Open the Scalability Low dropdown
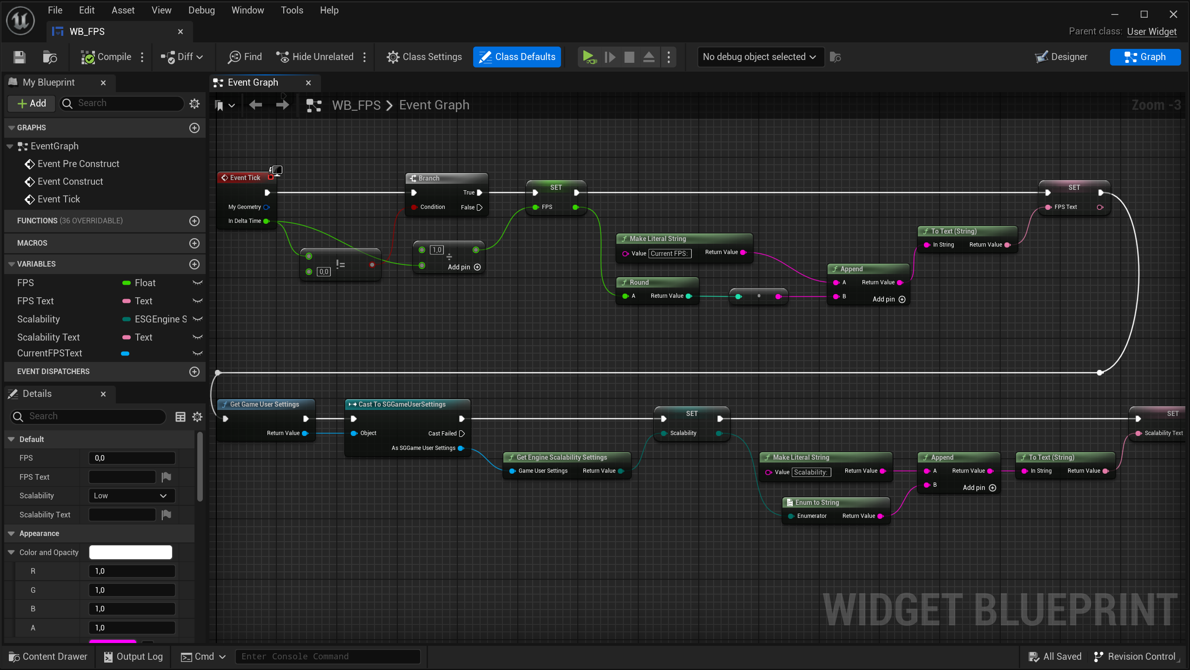The image size is (1190, 670). point(132,496)
